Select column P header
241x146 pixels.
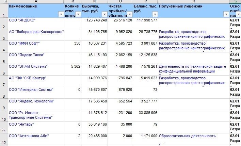click(145, 2)
